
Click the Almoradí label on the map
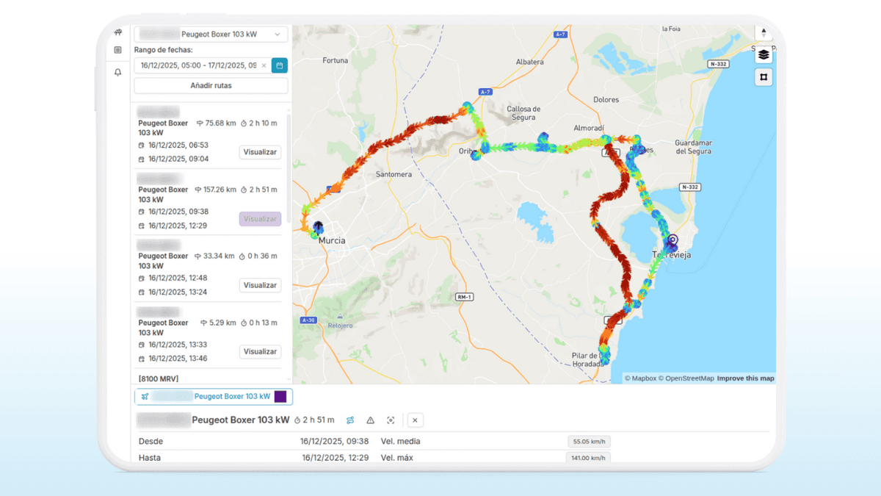coord(589,128)
